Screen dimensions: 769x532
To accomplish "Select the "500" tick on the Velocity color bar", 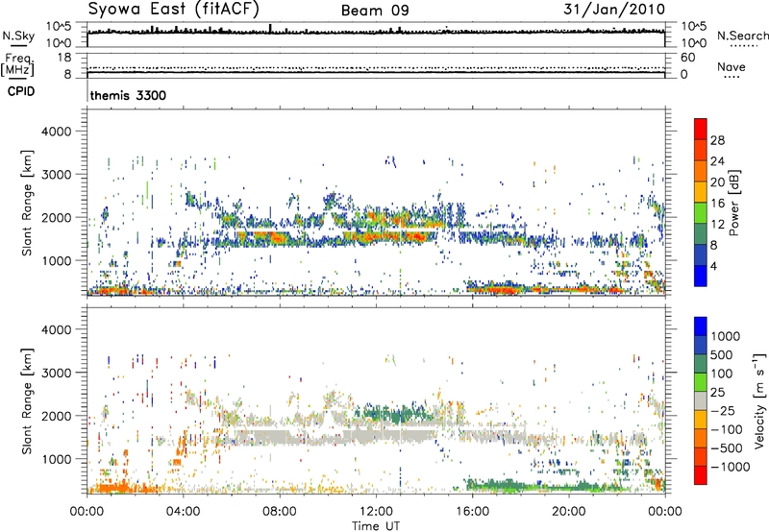I will (x=723, y=355).
